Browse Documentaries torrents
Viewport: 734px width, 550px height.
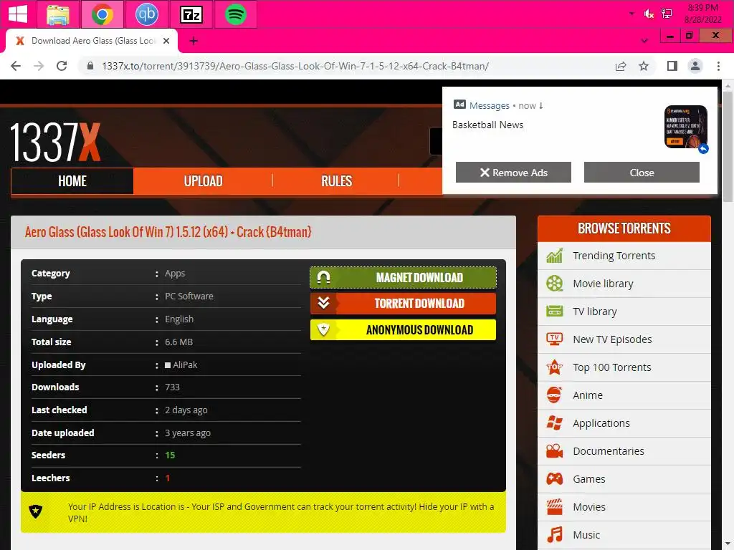[x=608, y=451]
